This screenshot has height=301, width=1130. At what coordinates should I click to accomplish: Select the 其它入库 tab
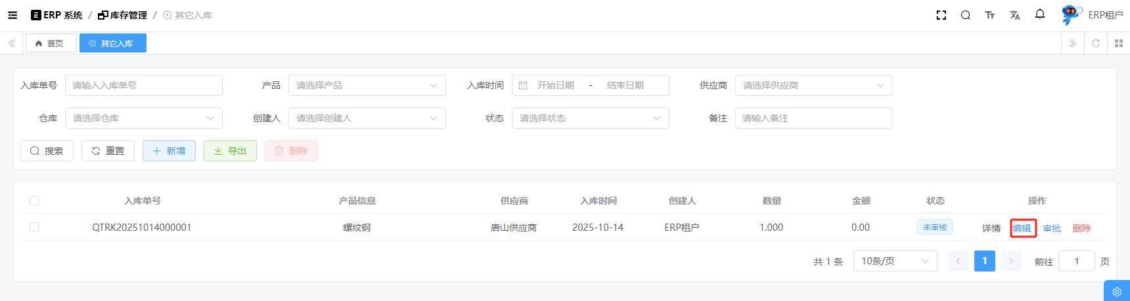[112, 43]
